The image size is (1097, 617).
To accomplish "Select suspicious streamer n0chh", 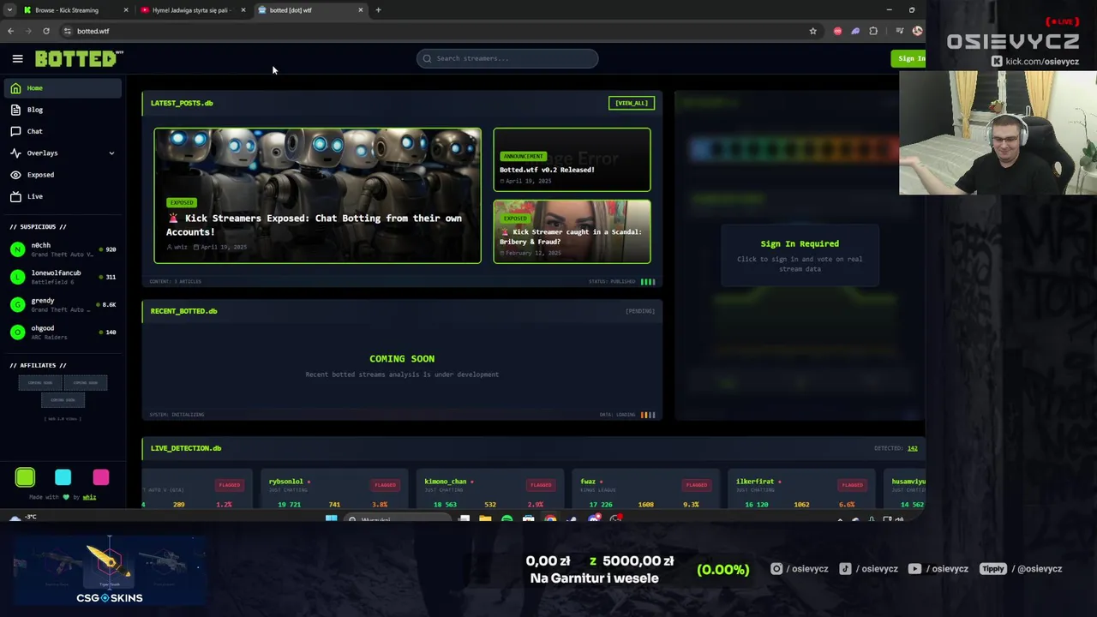I will pos(63,249).
